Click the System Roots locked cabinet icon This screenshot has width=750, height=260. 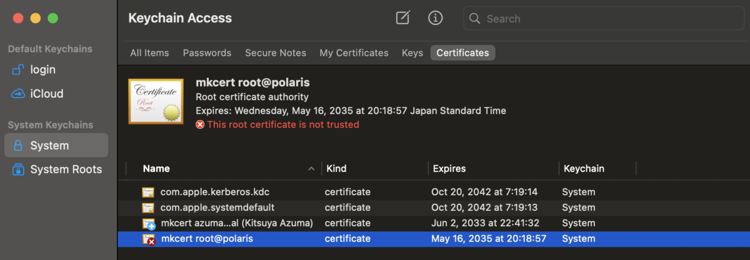[x=18, y=170]
